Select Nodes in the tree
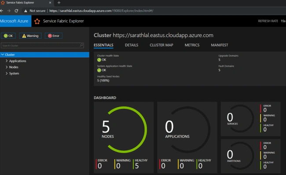This screenshot has width=286, height=175. (x=14, y=67)
